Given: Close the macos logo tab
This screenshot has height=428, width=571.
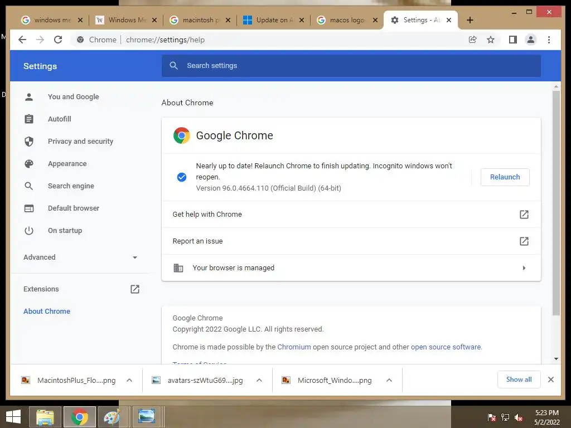Looking at the screenshot, I should coord(375,20).
